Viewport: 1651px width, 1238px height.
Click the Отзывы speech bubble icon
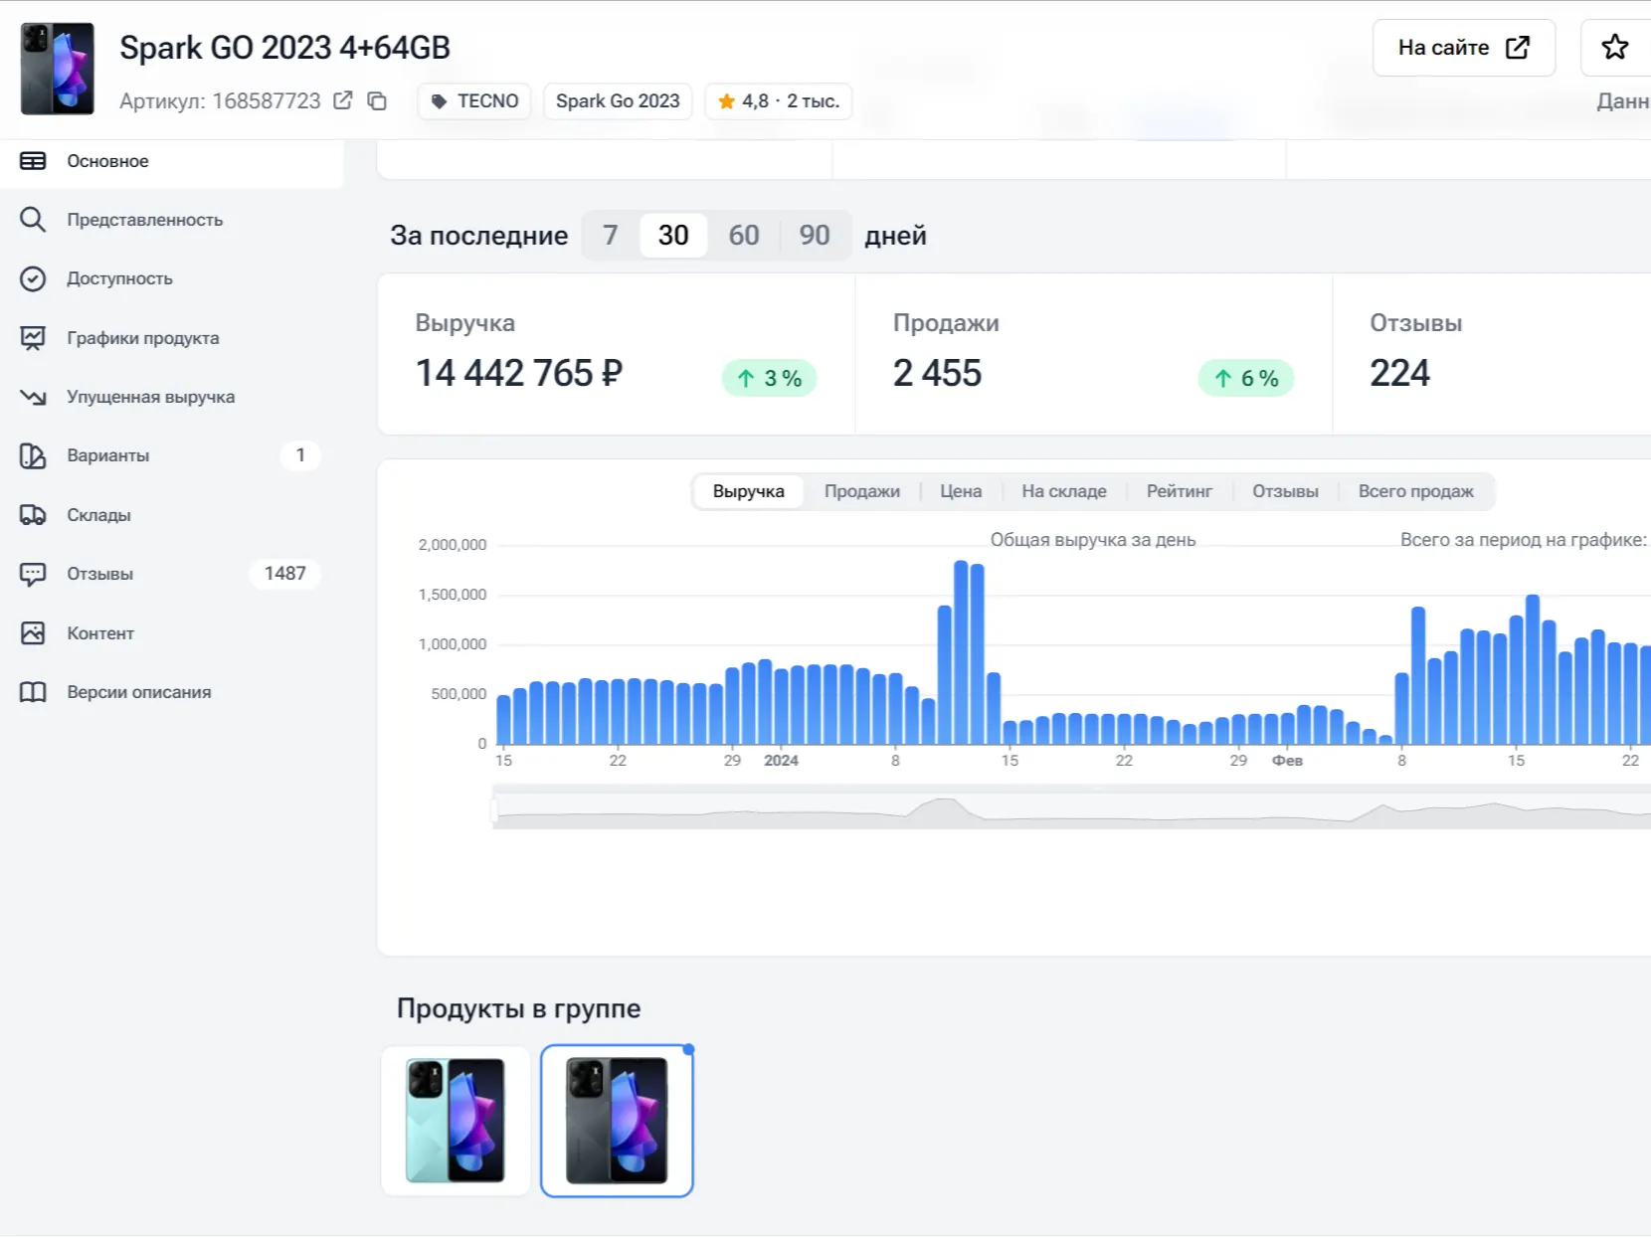[33, 574]
